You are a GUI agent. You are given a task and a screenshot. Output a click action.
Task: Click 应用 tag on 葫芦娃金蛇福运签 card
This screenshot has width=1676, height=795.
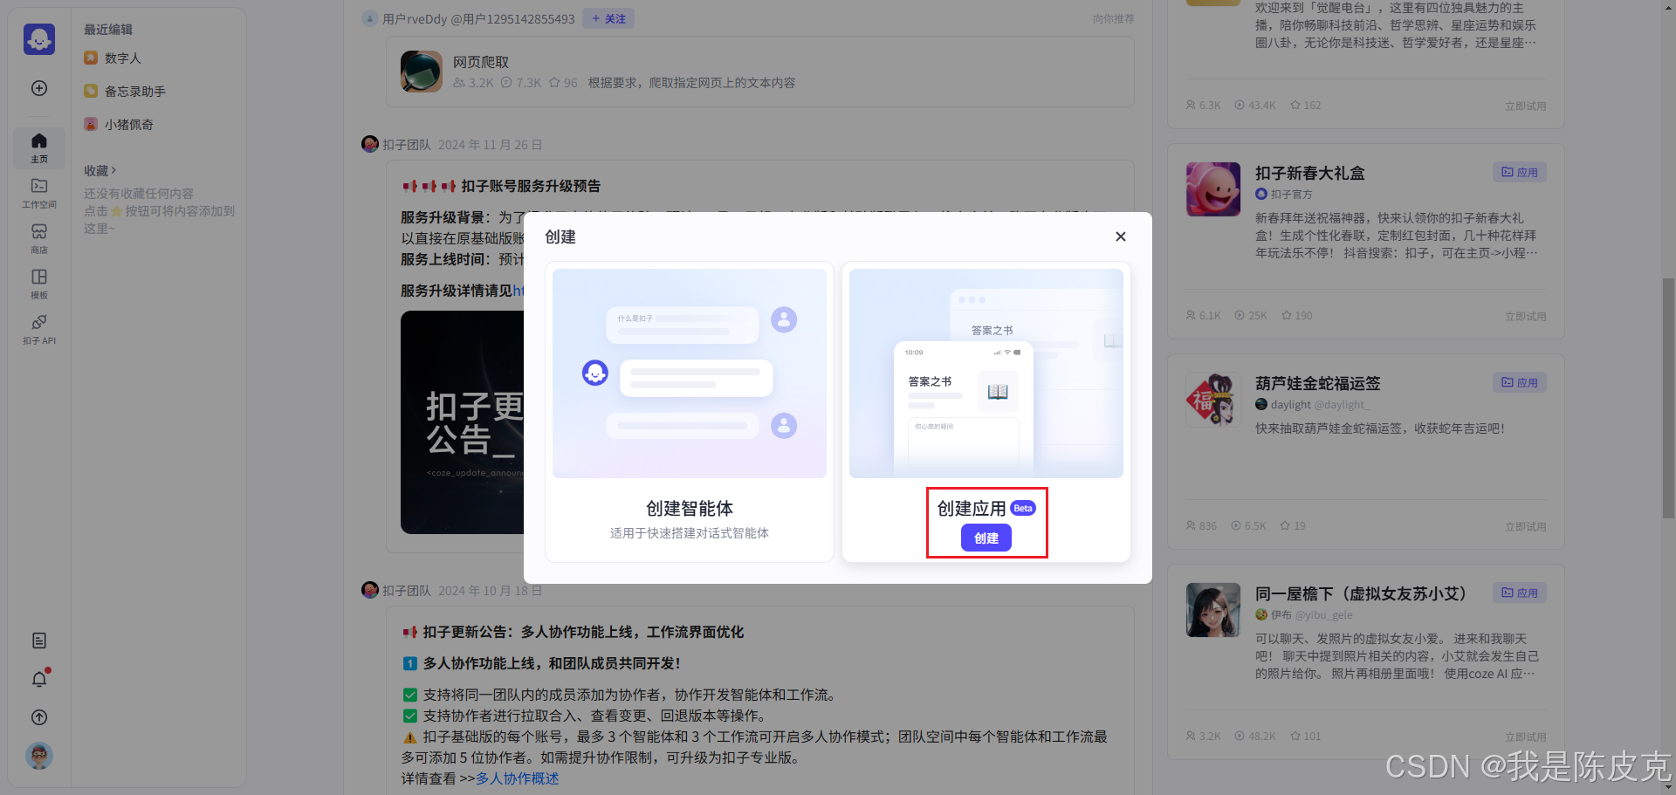pyautogui.click(x=1520, y=382)
